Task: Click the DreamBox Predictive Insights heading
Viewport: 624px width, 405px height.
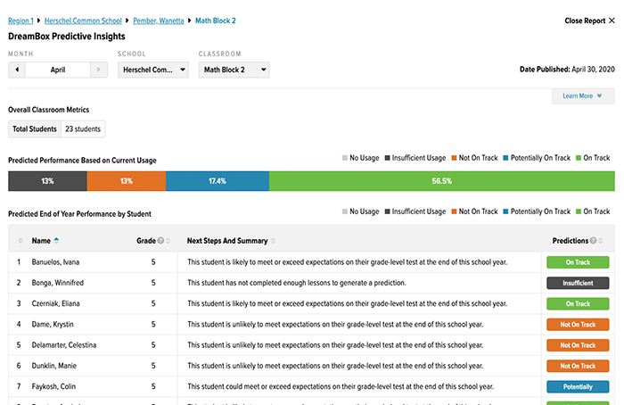Action: (67, 37)
